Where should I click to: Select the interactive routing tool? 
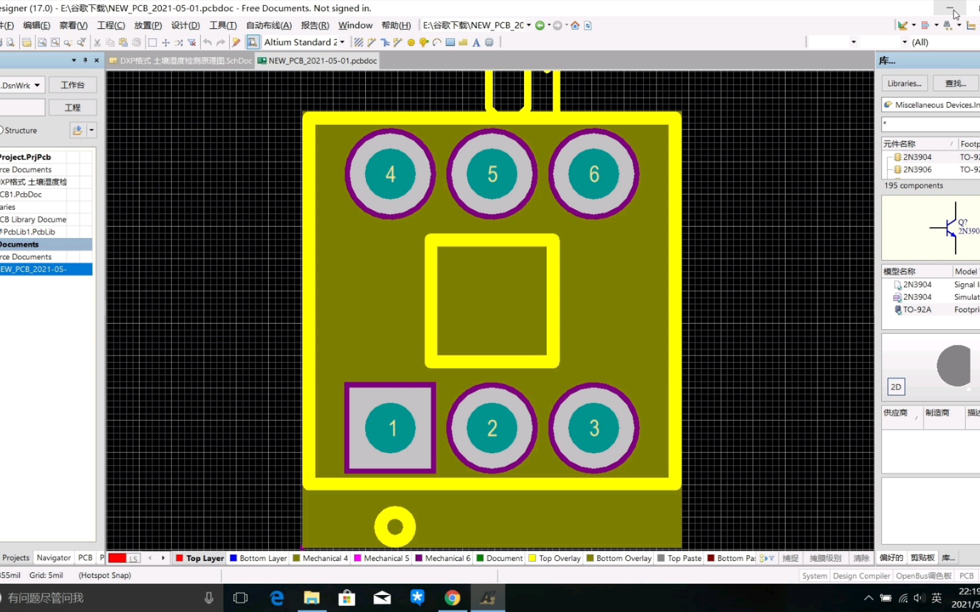[x=385, y=42]
